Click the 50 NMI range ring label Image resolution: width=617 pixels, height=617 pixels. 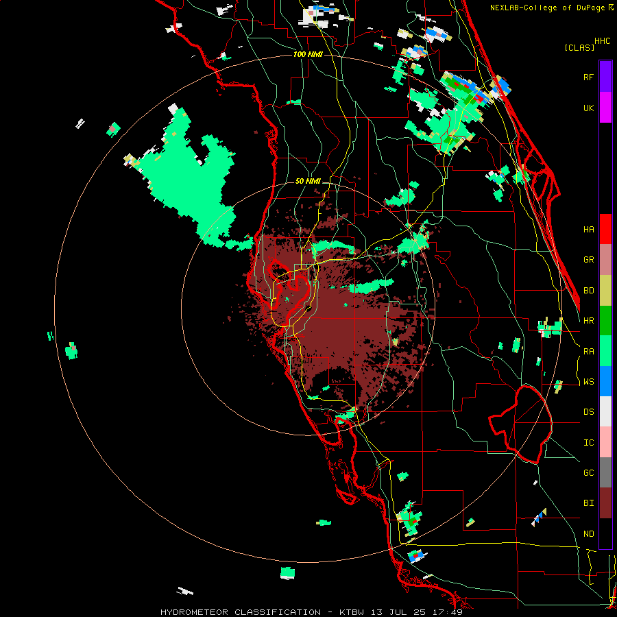[x=308, y=182]
